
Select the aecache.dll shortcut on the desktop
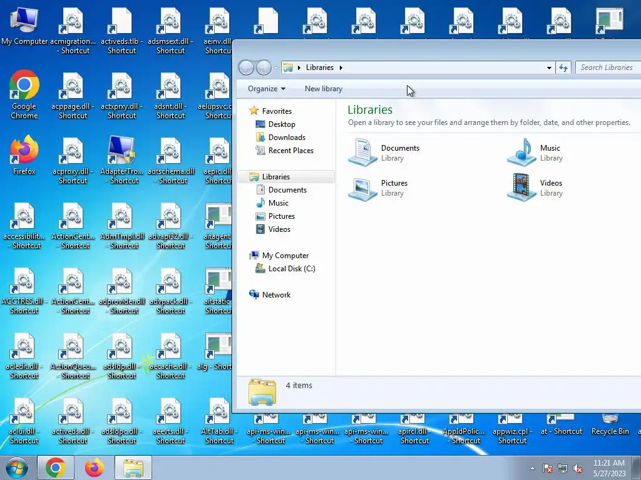pyautogui.click(x=170, y=355)
